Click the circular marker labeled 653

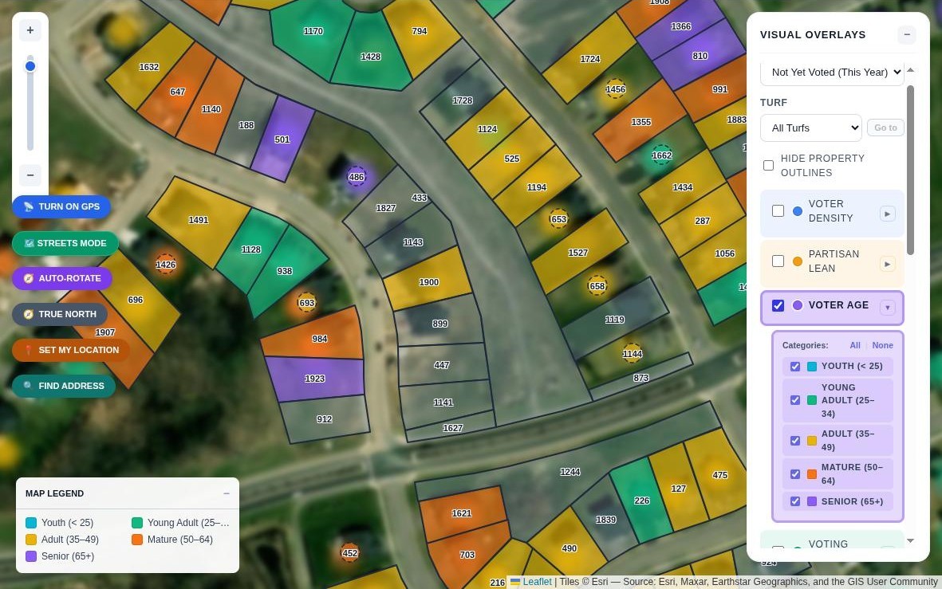[558, 219]
